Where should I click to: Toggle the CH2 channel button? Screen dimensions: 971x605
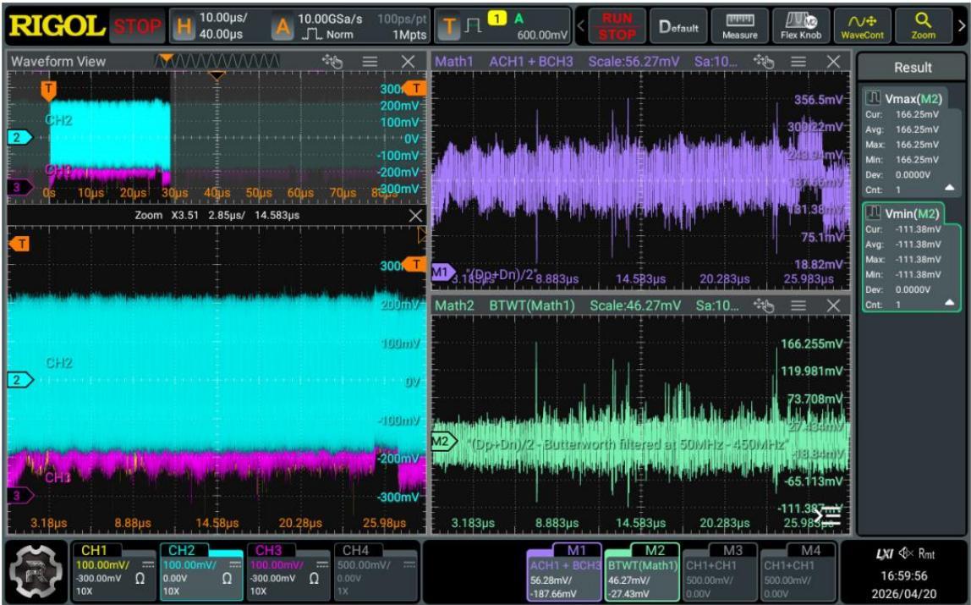point(201,571)
